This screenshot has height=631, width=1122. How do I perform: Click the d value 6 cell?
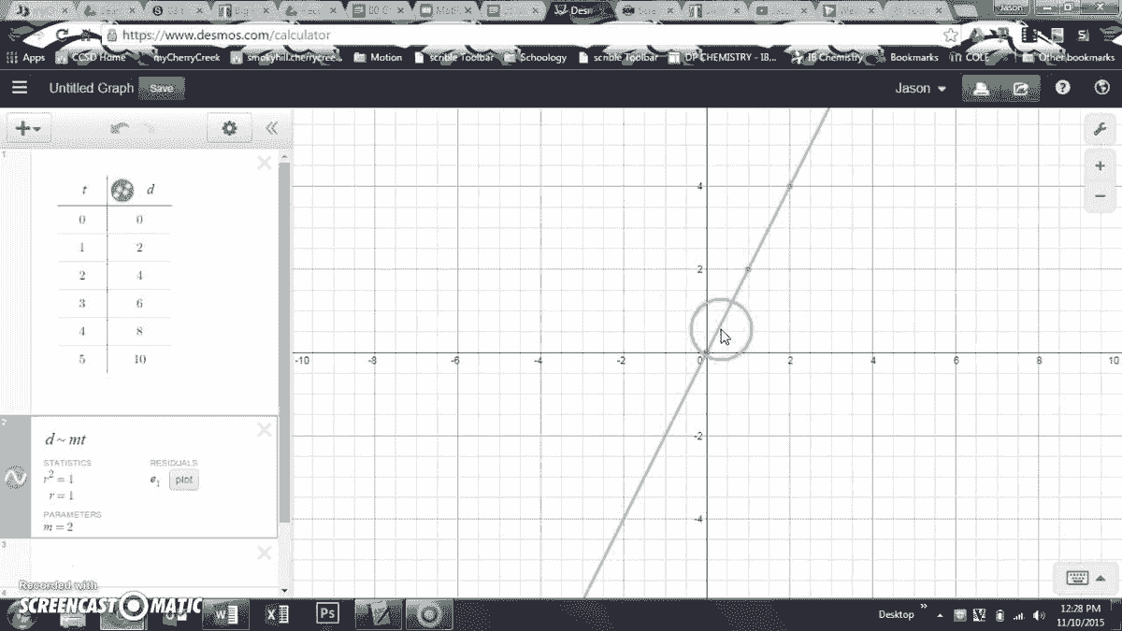[x=138, y=303]
